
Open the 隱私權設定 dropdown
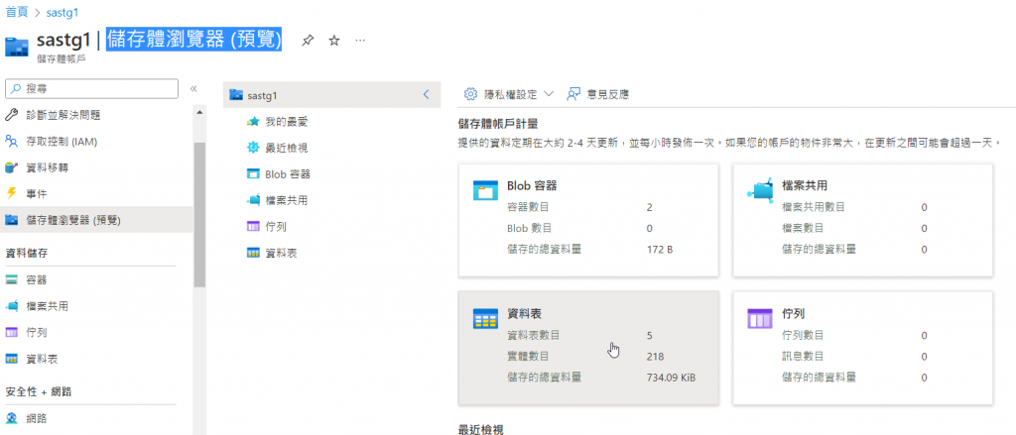[x=509, y=94]
